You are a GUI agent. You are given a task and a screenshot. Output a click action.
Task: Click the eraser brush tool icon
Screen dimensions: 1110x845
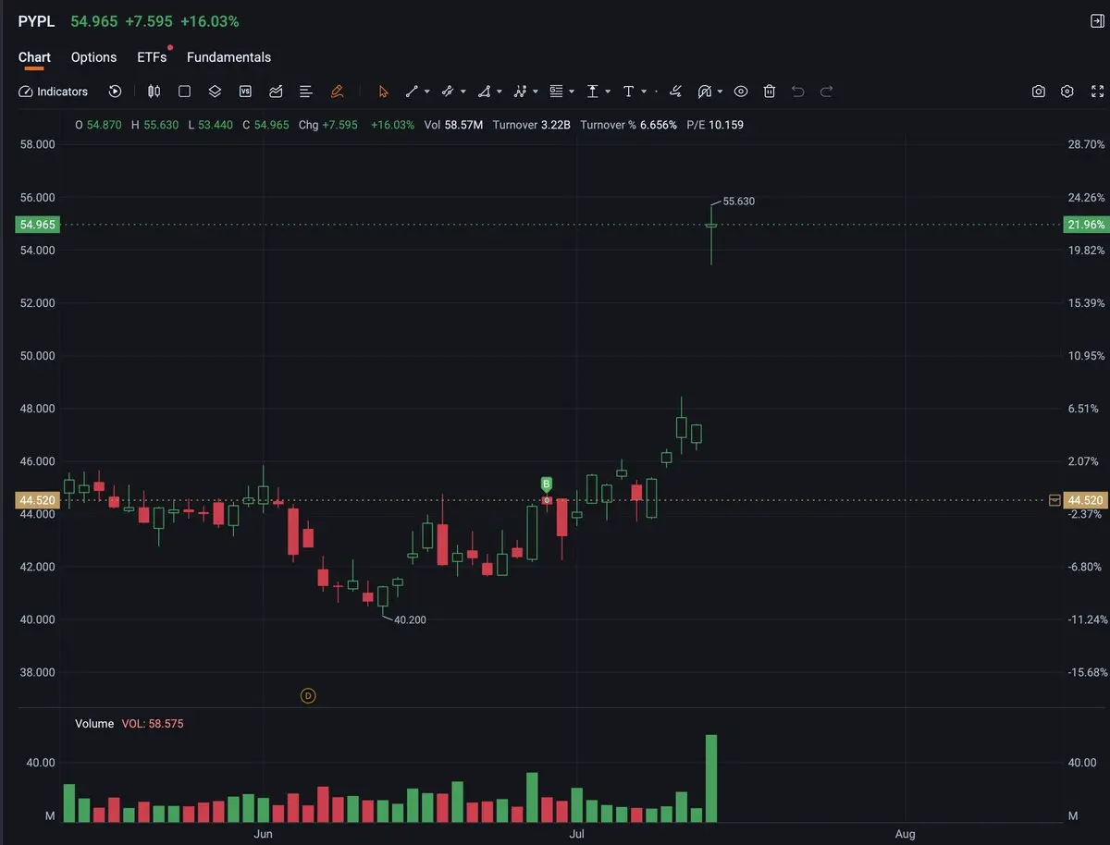tap(675, 92)
